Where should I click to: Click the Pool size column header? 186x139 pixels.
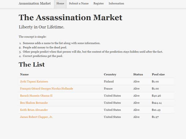coord(158,74)
